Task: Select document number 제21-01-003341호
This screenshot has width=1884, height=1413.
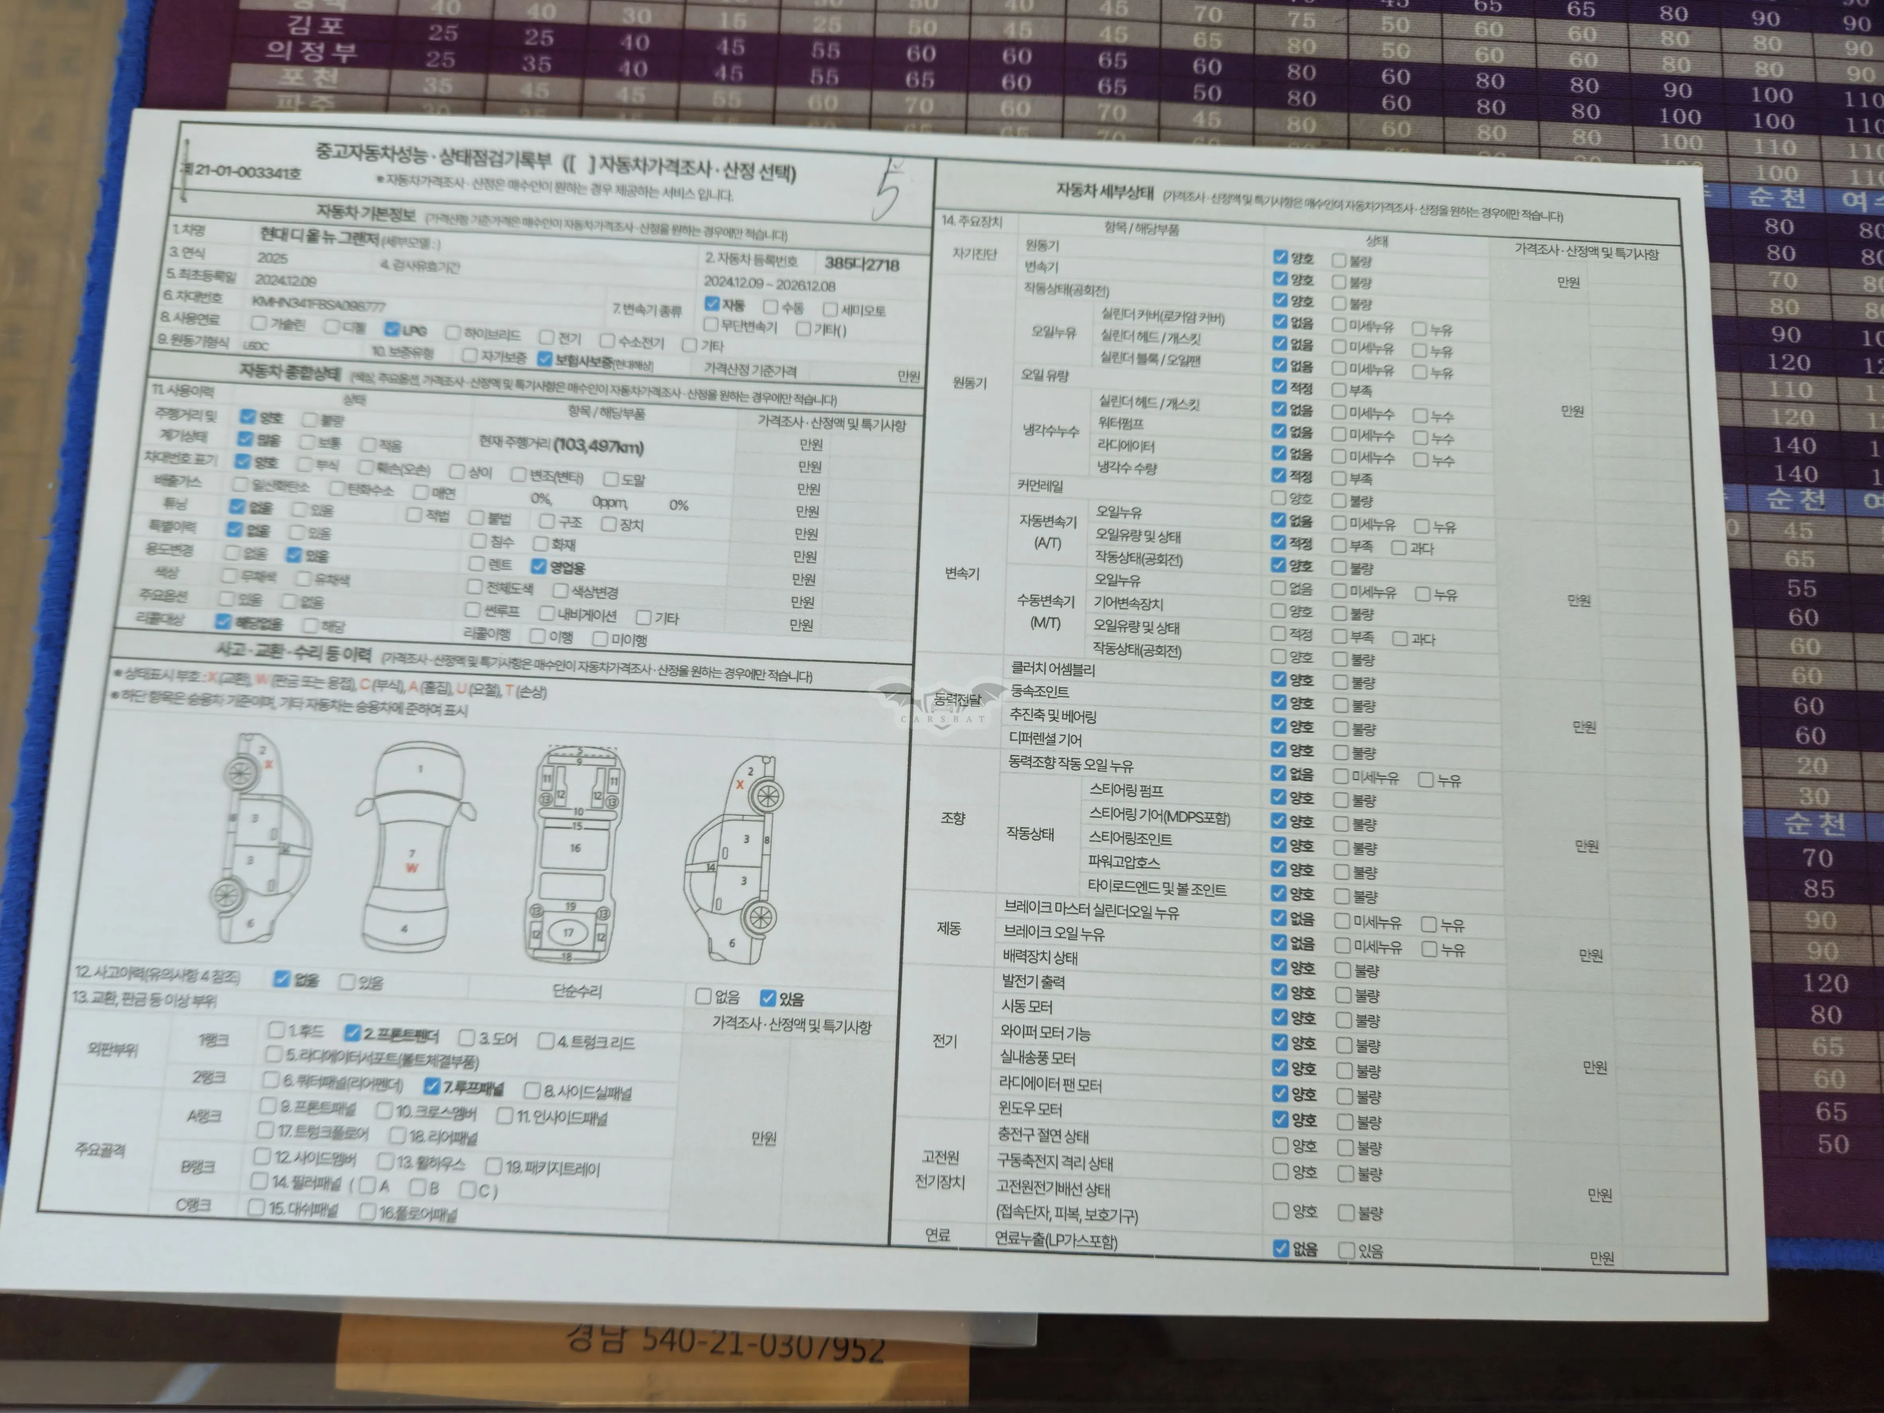Action: coord(241,171)
